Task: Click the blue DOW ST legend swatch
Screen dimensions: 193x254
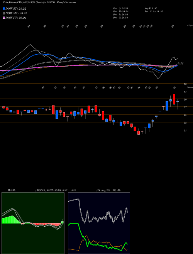Action: tap(4, 8)
